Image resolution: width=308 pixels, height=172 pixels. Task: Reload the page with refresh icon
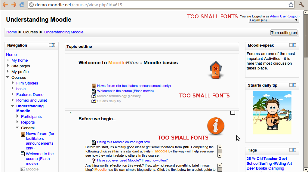pos(22,5)
